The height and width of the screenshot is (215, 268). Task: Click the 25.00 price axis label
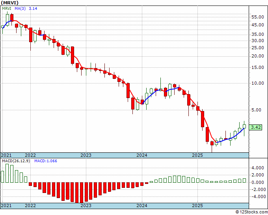[258, 48]
